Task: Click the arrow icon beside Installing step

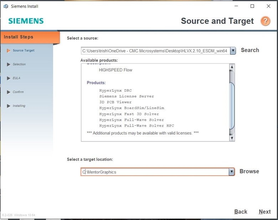Action: pos(8,106)
